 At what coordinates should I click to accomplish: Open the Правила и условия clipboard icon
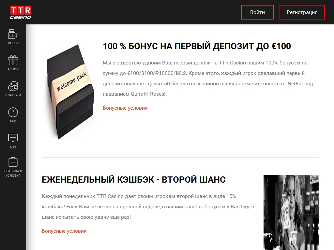click(x=13, y=162)
